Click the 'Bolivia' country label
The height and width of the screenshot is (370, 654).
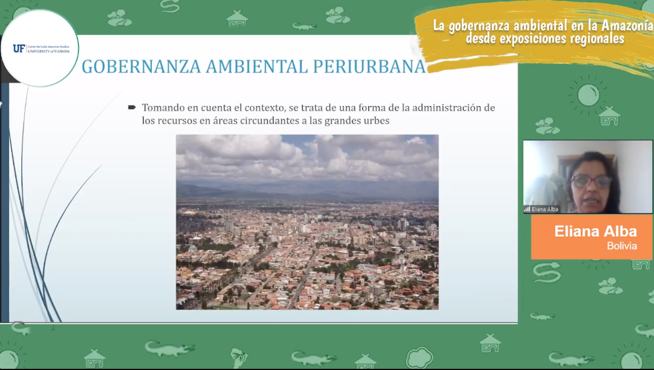point(622,246)
